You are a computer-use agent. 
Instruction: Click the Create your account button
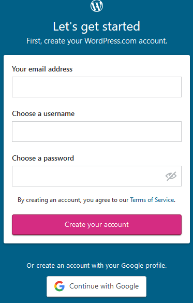coord(97,225)
